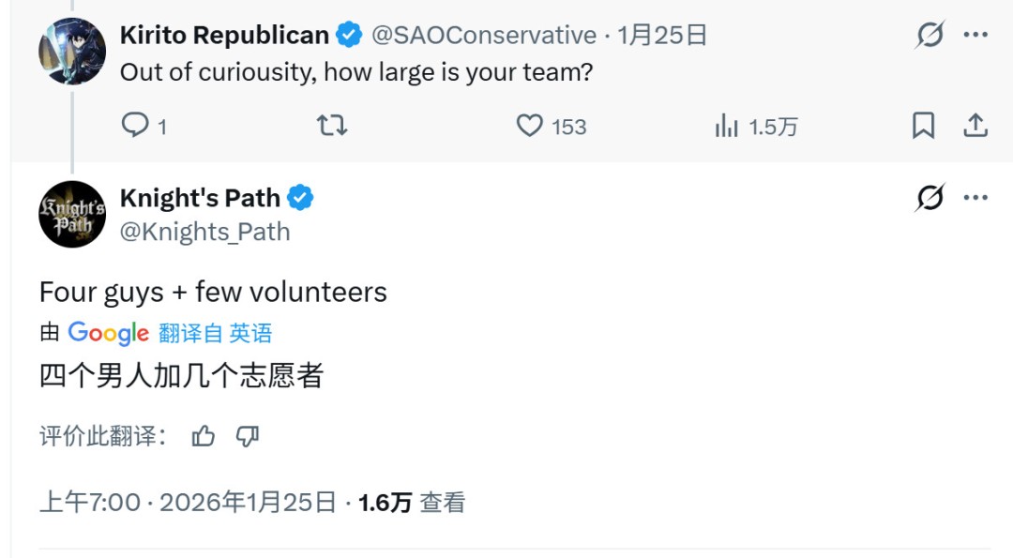Viewport: 1013px width, 558px height.
Task: Click the 翻译自 英语 translation link
Action: (x=216, y=333)
